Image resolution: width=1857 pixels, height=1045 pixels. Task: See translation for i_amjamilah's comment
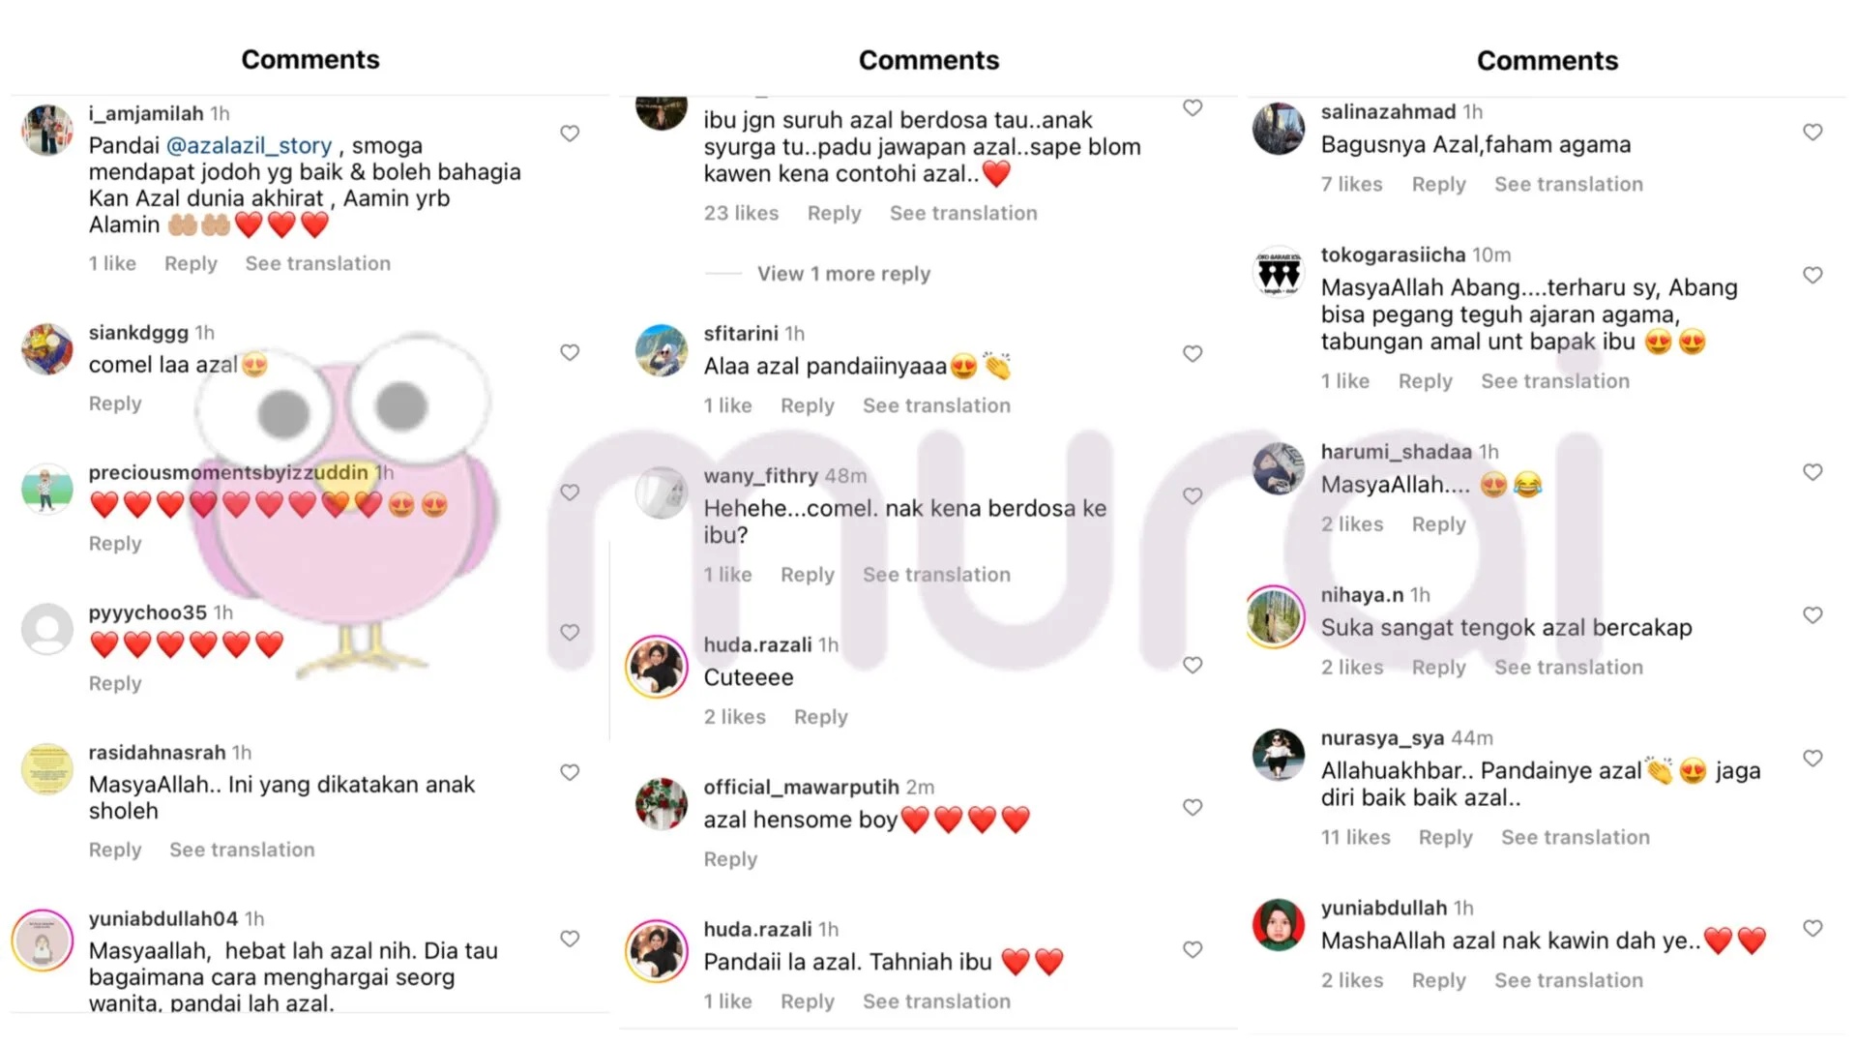pyautogui.click(x=317, y=263)
